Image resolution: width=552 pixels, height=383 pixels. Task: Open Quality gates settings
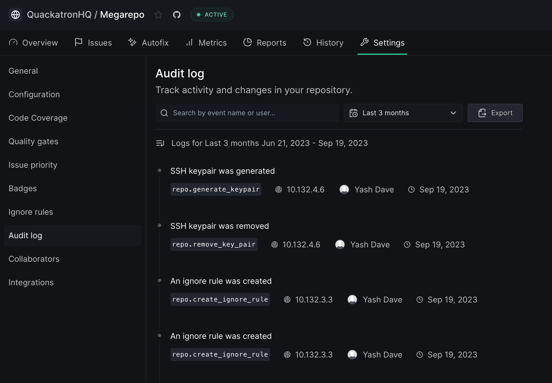pyautogui.click(x=33, y=141)
